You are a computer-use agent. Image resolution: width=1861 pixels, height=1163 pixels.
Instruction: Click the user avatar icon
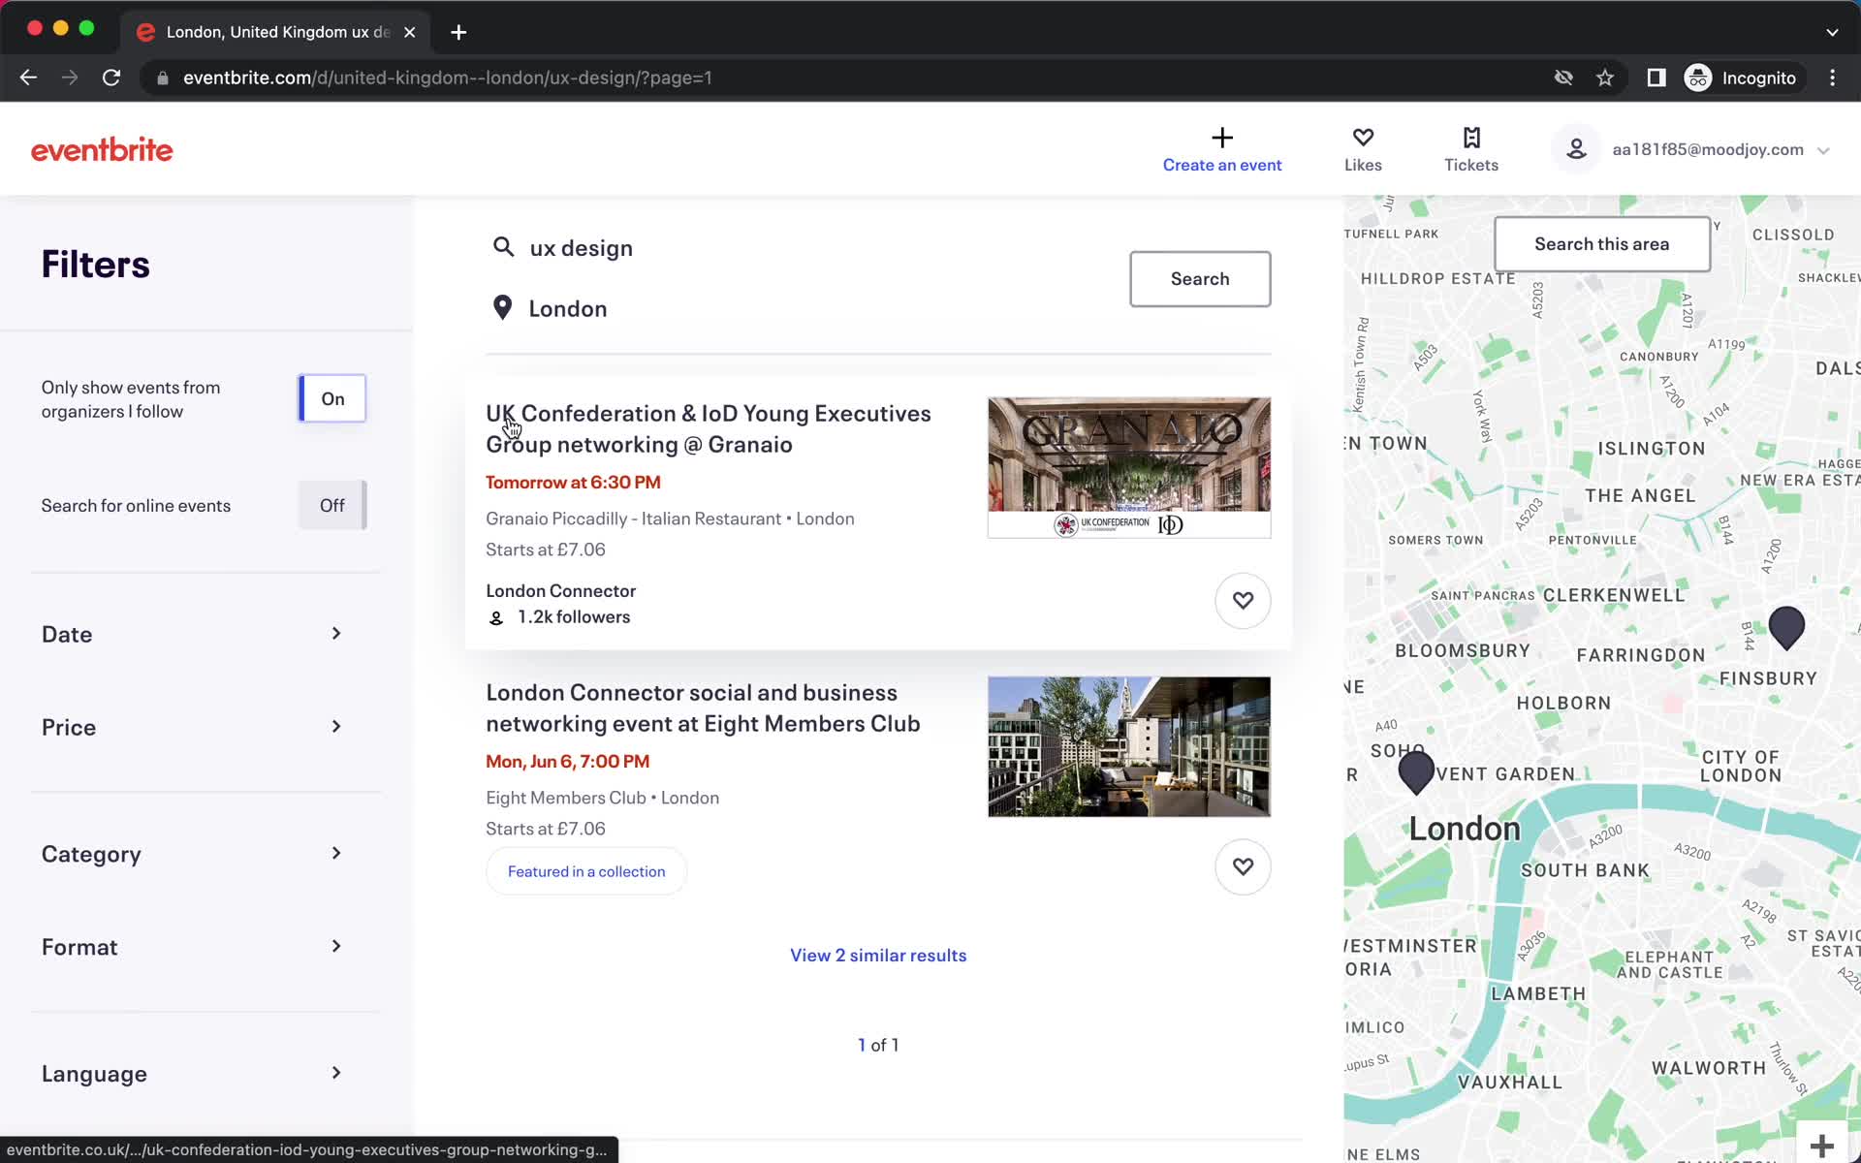tap(1576, 149)
